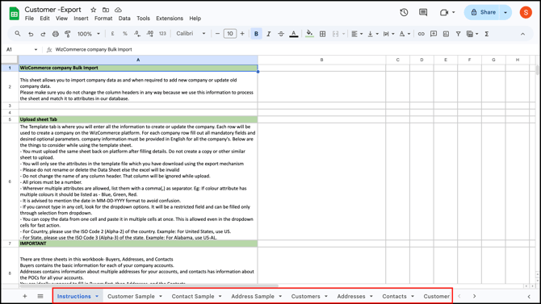Open the Format menu
The height and width of the screenshot is (304, 541).
click(103, 19)
